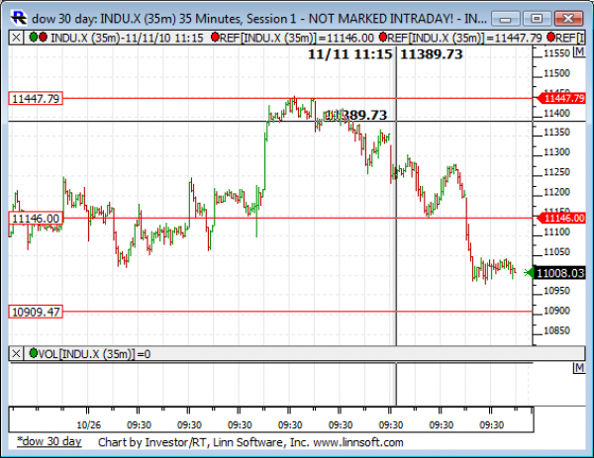Viewport: 594px width, 458px height.
Task: Click 11400 on the price scale
Action: (556, 113)
